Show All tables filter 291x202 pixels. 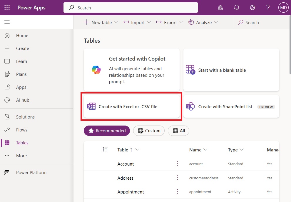pos(178,131)
